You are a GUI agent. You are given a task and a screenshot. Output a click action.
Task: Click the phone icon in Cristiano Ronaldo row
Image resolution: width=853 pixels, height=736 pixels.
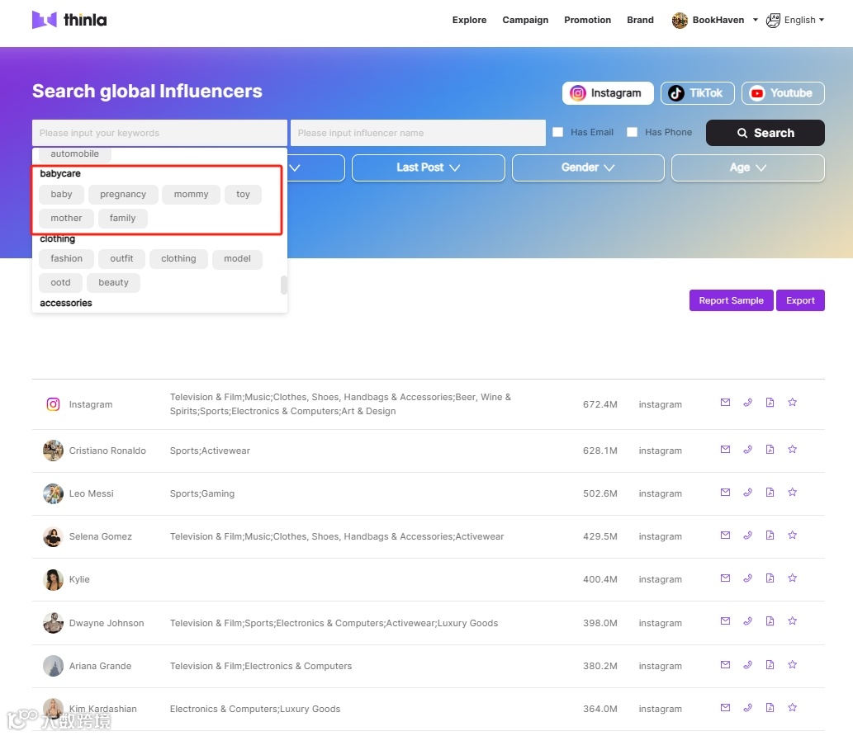(747, 450)
